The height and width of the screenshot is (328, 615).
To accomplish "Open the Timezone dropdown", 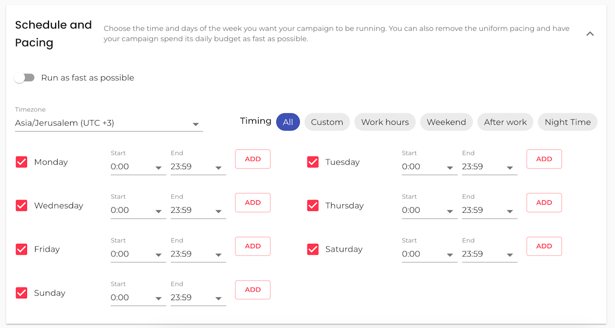I will coord(109,123).
